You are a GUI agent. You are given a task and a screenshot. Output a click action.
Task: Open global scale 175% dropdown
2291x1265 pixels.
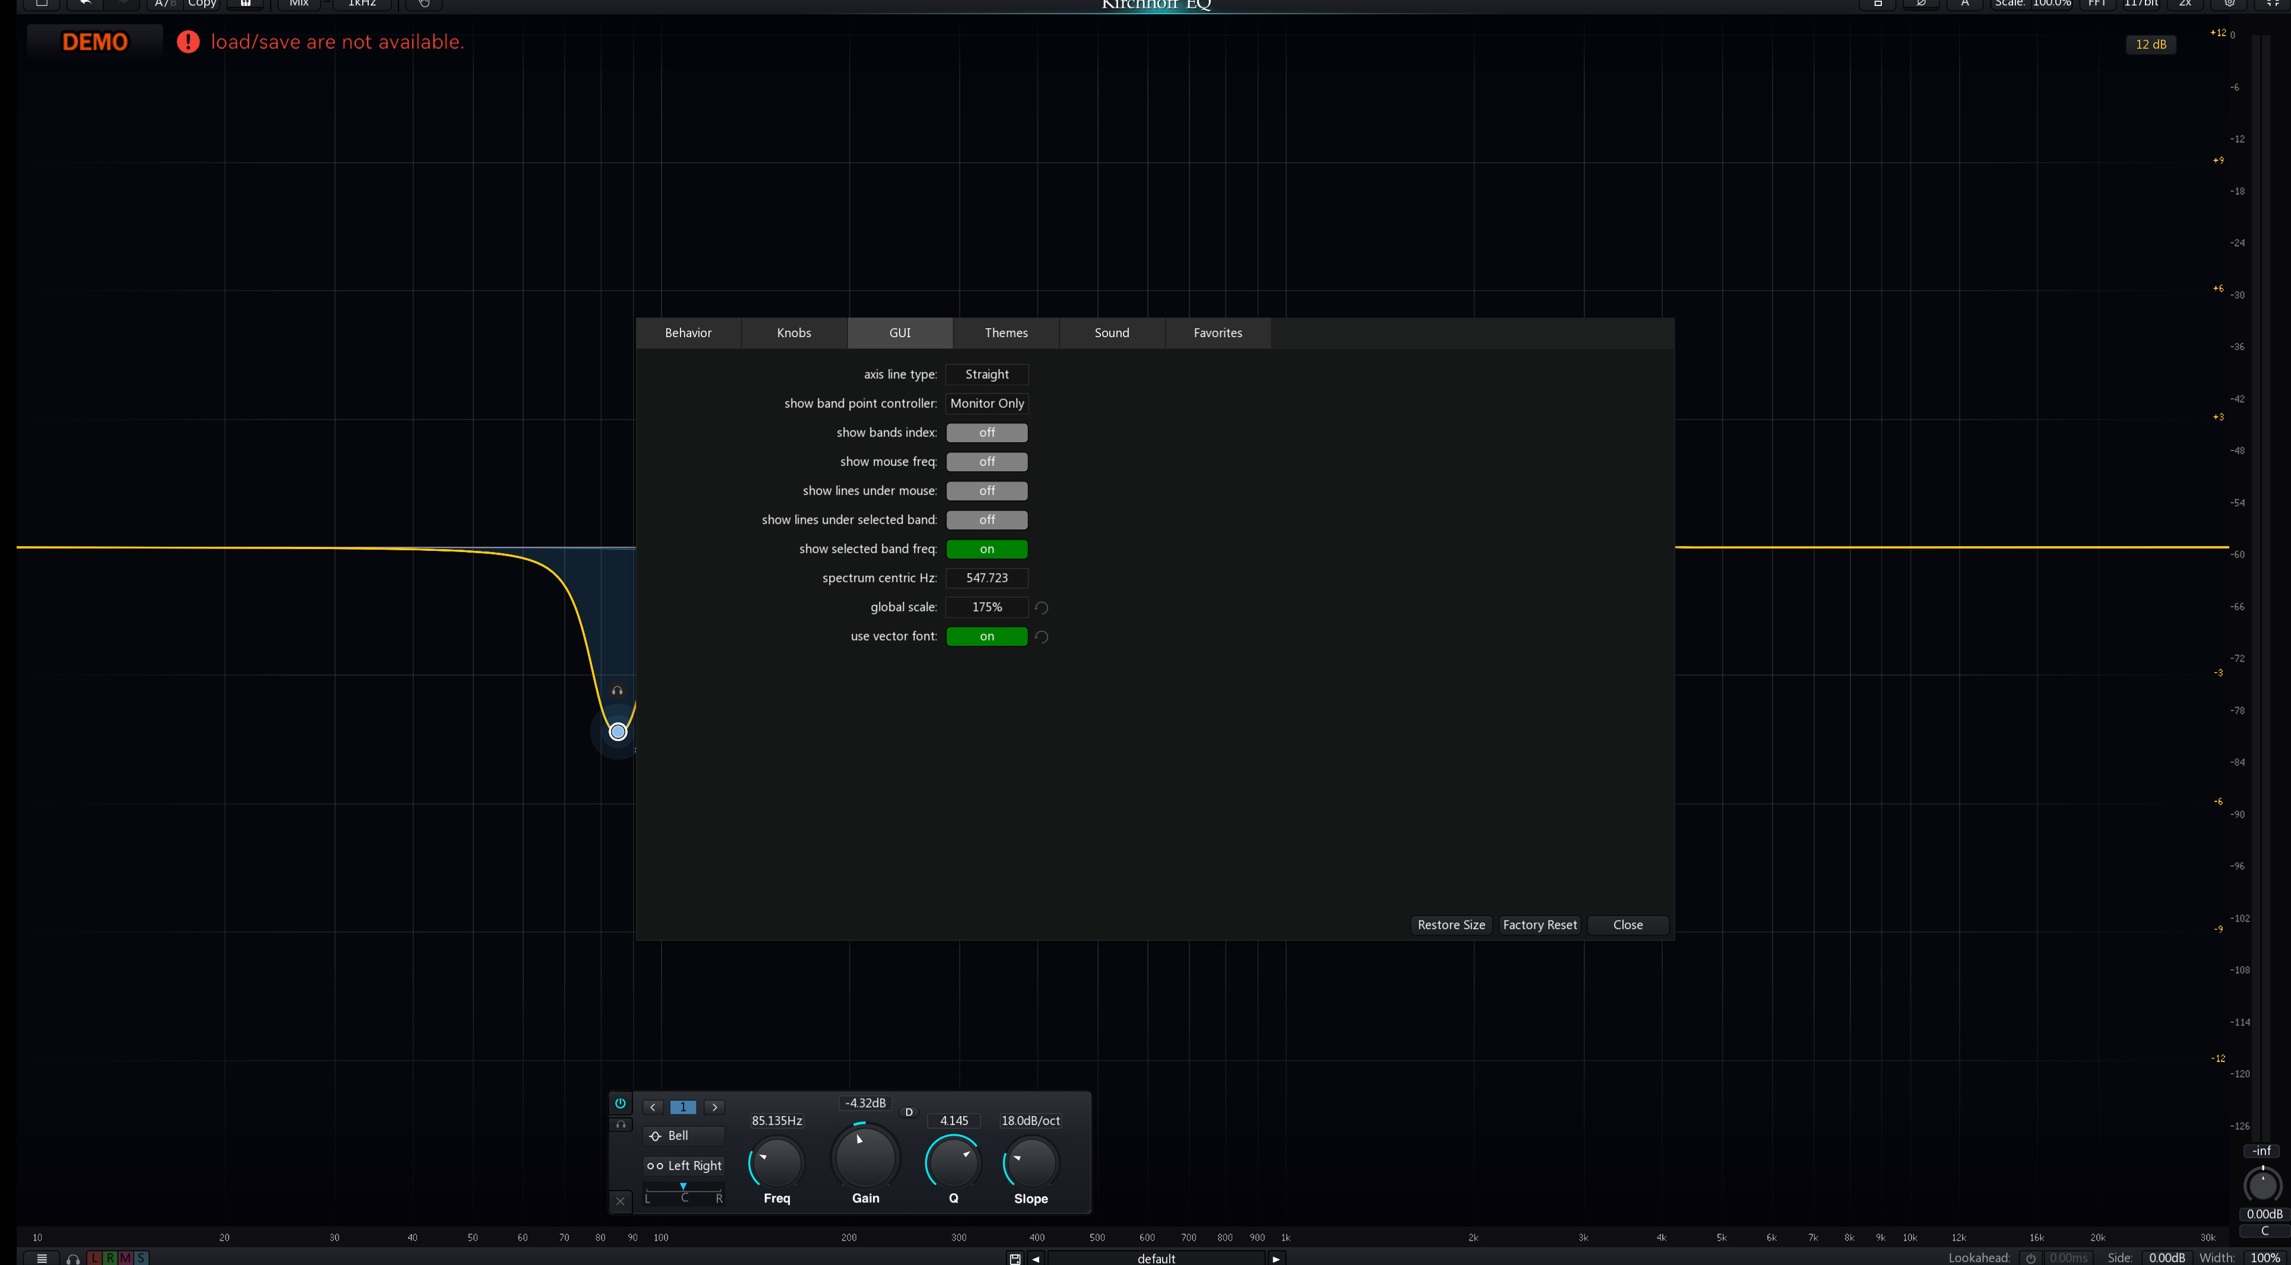coord(986,607)
